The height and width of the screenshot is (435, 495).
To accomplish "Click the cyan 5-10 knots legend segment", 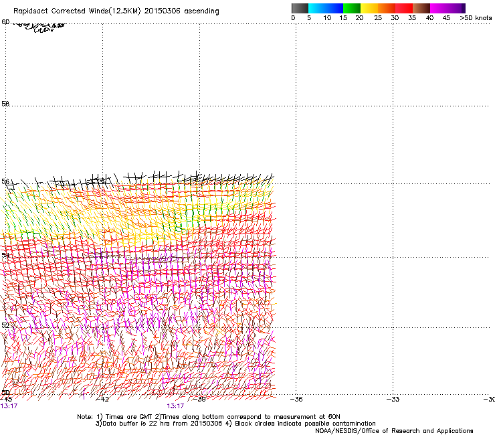I will (317, 8).
